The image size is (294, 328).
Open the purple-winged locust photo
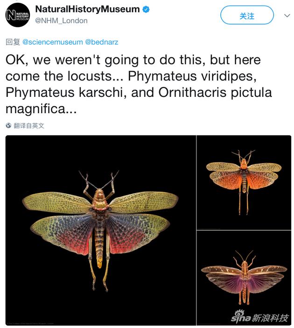(x=244, y=278)
